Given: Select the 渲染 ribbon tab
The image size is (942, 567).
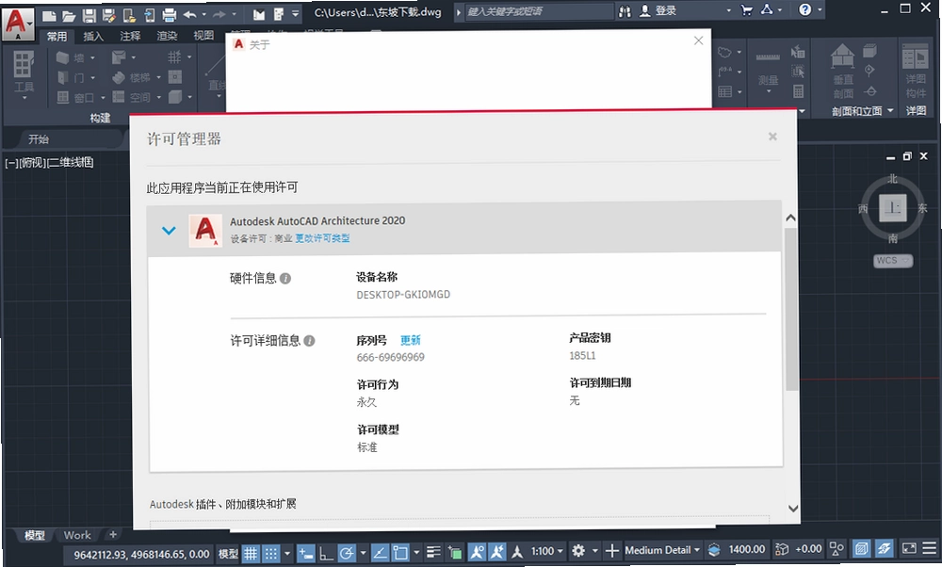Looking at the screenshot, I should point(167,36).
